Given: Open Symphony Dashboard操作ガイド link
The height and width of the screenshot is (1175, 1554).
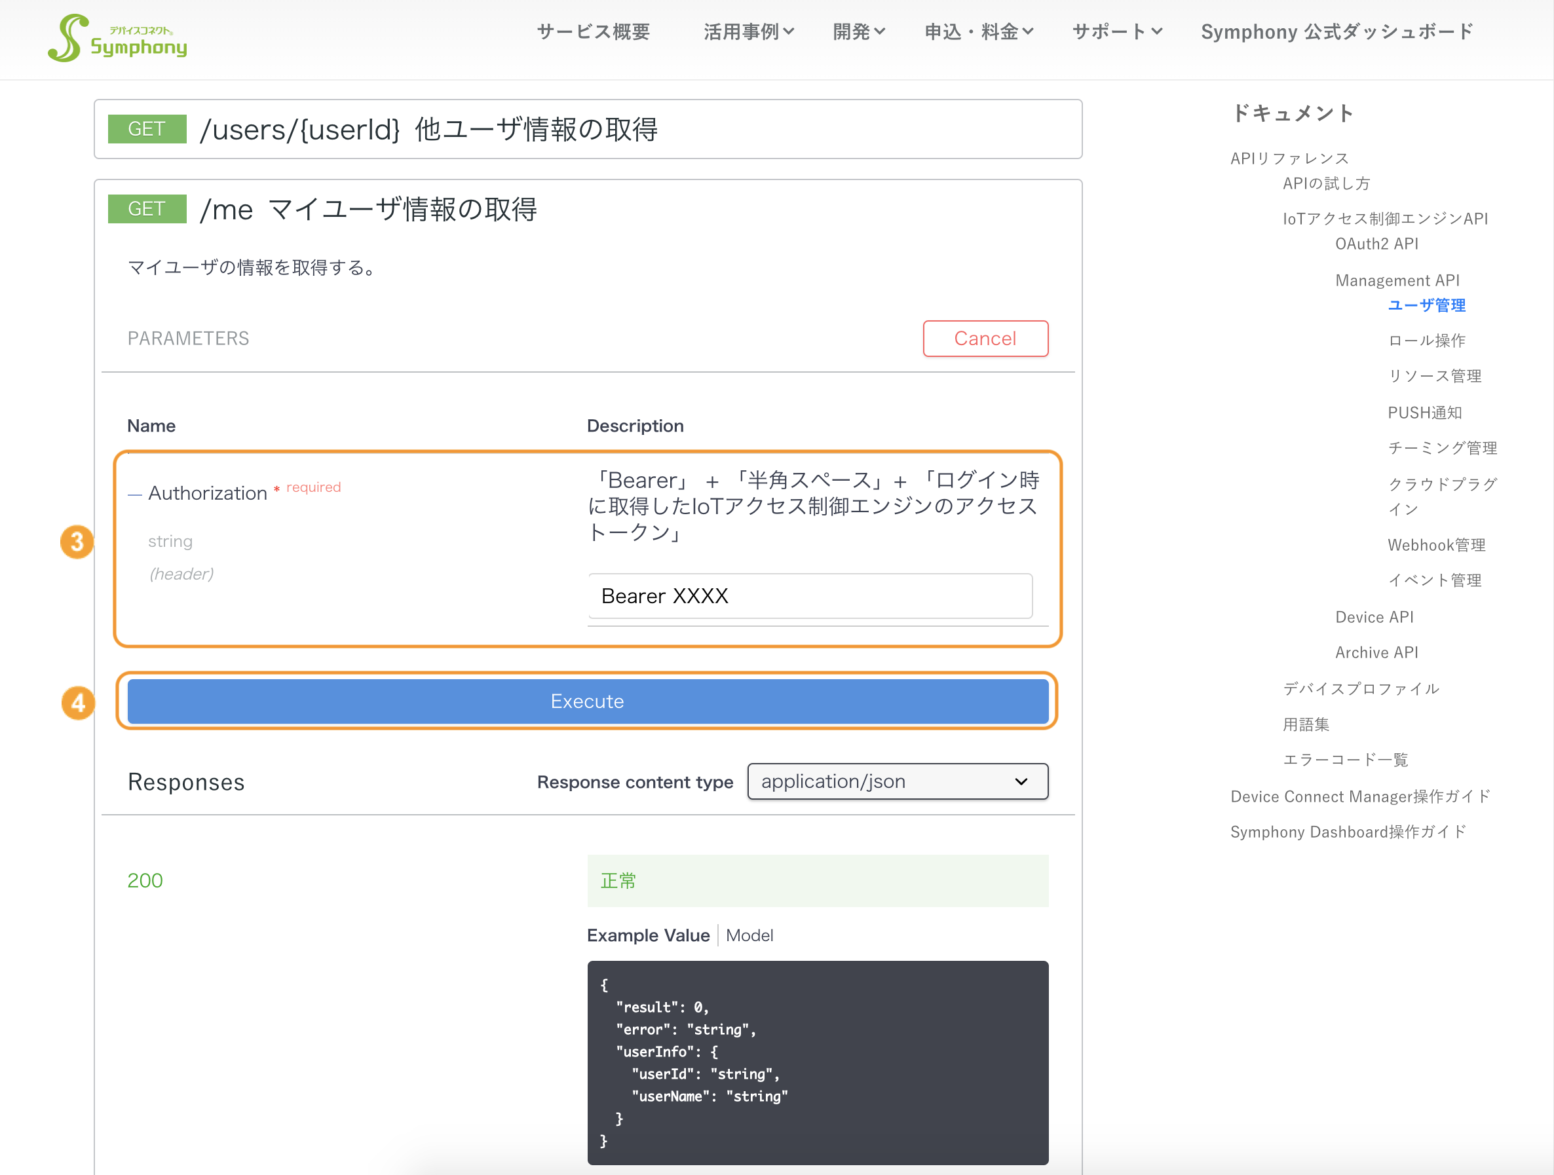Looking at the screenshot, I should coord(1349,832).
